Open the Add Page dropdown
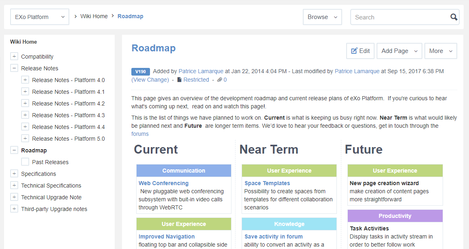 (399, 51)
